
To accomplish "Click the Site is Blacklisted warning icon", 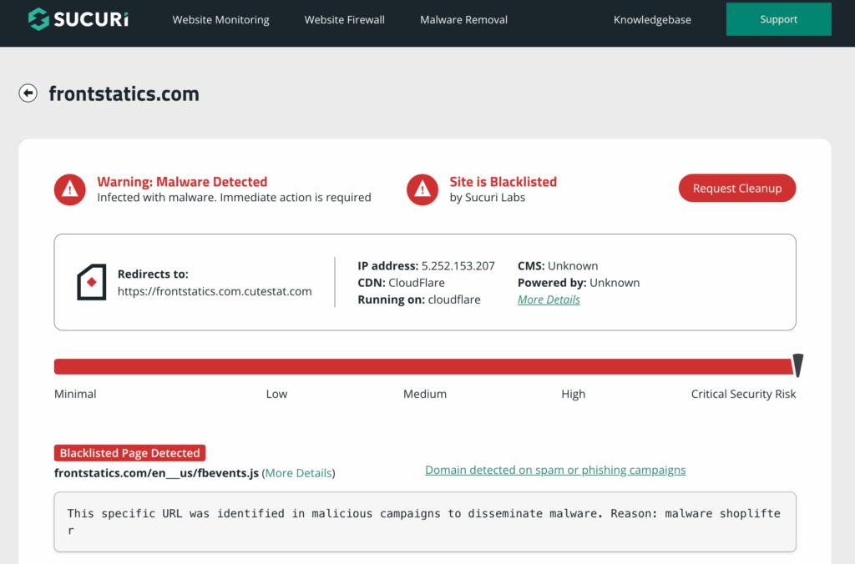I will 422,189.
